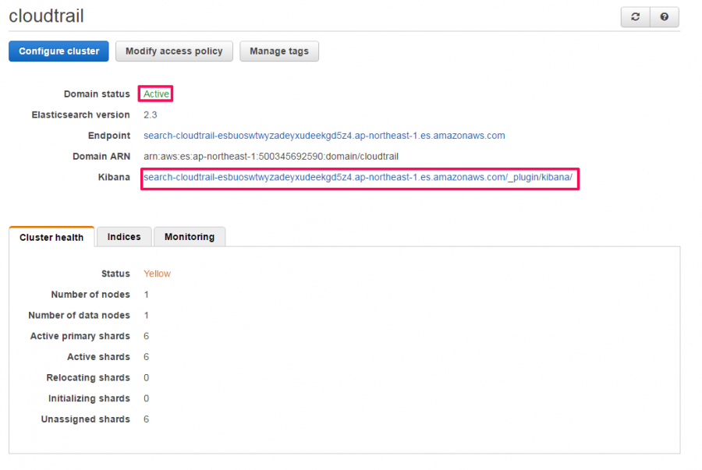Click the cloudtrail domain title
Image resolution: width=702 pixels, height=470 pixels.
46,16
